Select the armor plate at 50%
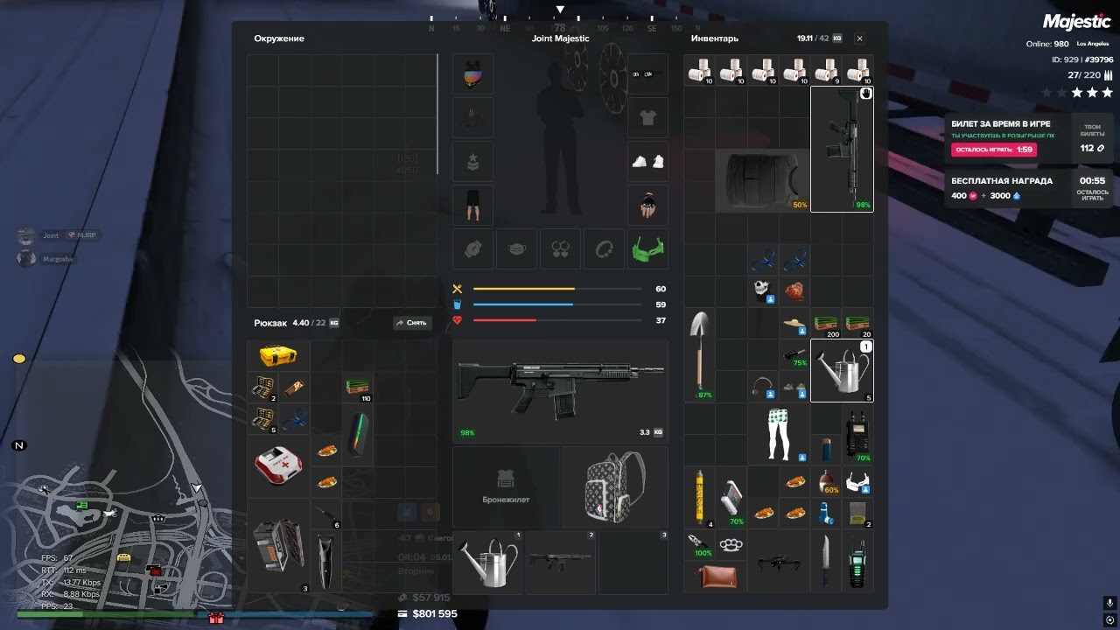 762,180
